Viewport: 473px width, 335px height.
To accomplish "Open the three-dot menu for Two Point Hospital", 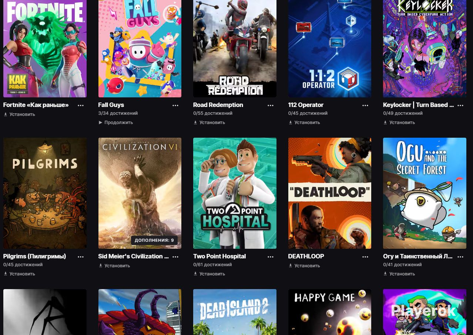I will pos(271,257).
